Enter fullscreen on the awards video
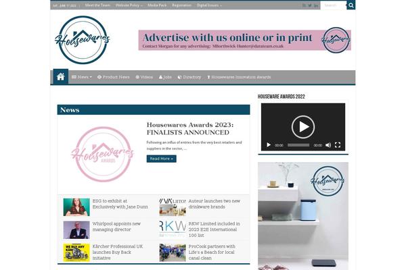 (x=338, y=145)
